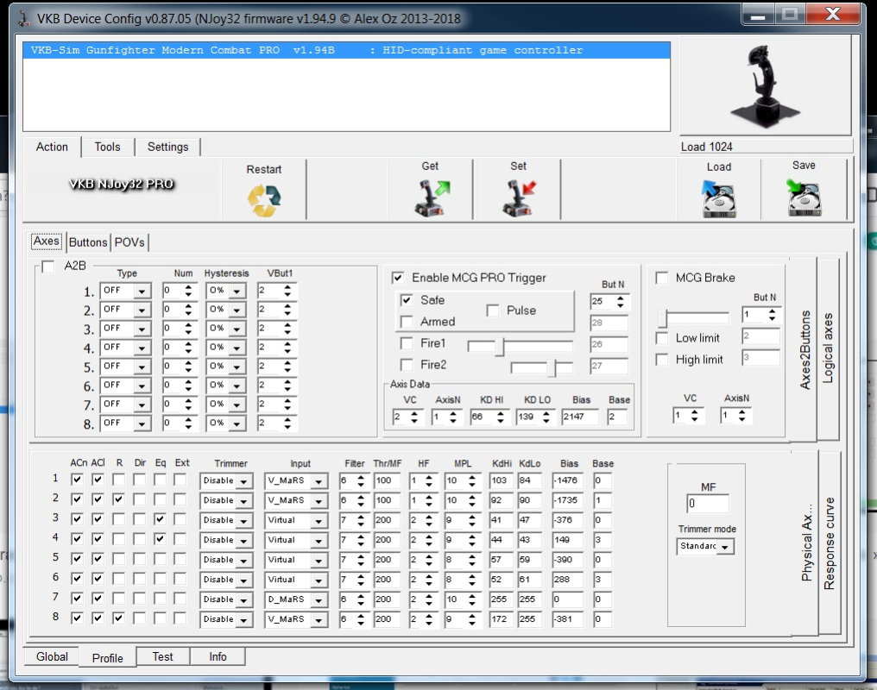Click axis 8 KdHi field 172
Image resolution: width=877 pixels, height=690 pixels.
click(x=500, y=619)
